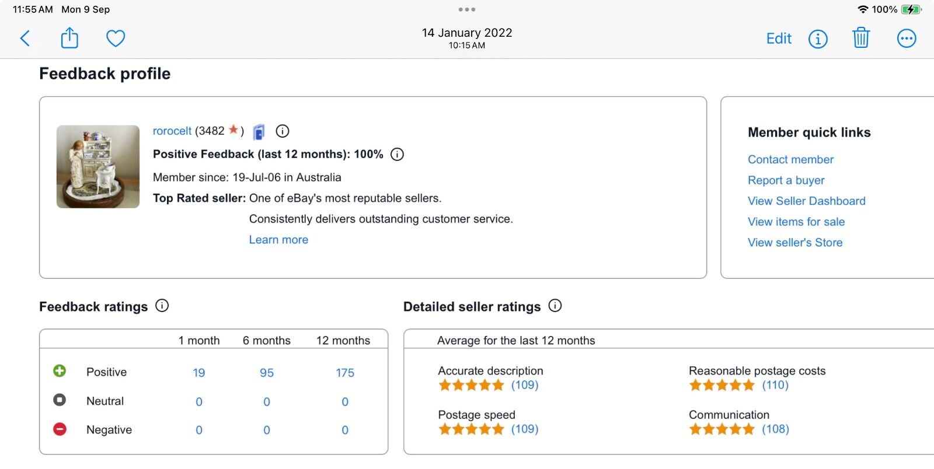Click the grey Neutral square icon
This screenshot has height=469, width=934.
tap(60, 400)
